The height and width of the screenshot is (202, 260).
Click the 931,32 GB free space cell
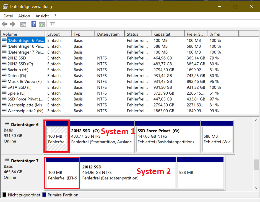196,87
